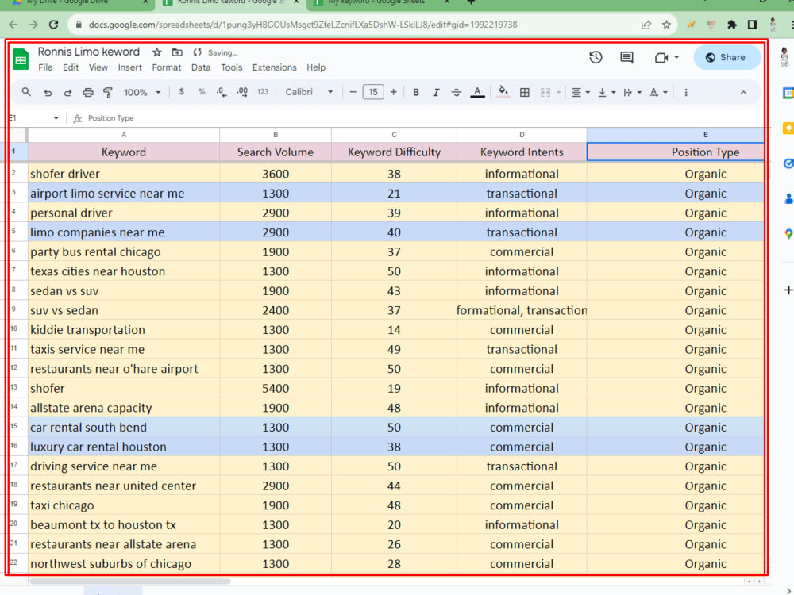Open the zoom 100% dropdown
The height and width of the screenshot is (595, 794).
click(142, 93)
